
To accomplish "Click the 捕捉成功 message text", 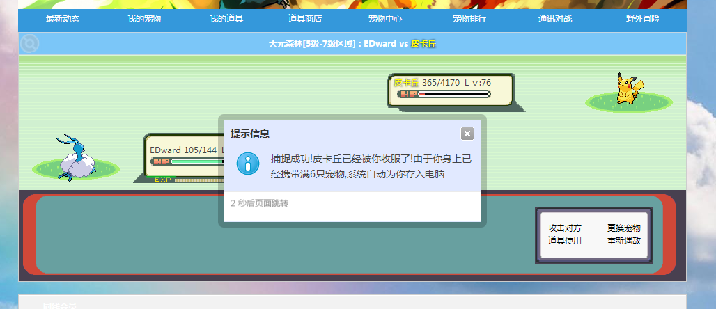I will pyautogui.click(x=371, y=166).
